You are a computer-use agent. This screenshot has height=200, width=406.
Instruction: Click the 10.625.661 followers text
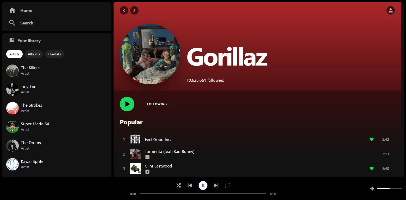205,80
